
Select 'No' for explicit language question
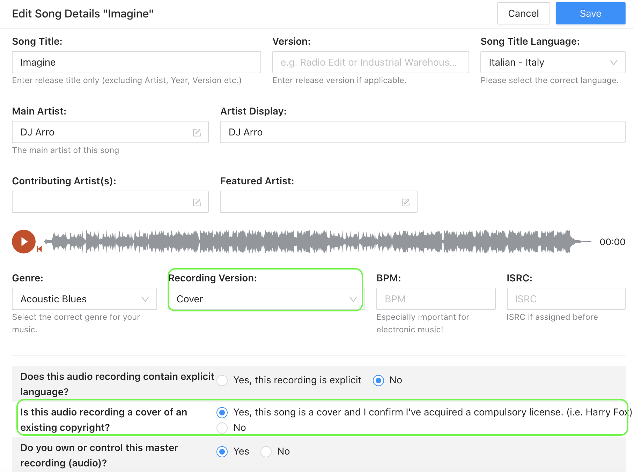click(x=378, y=380)
